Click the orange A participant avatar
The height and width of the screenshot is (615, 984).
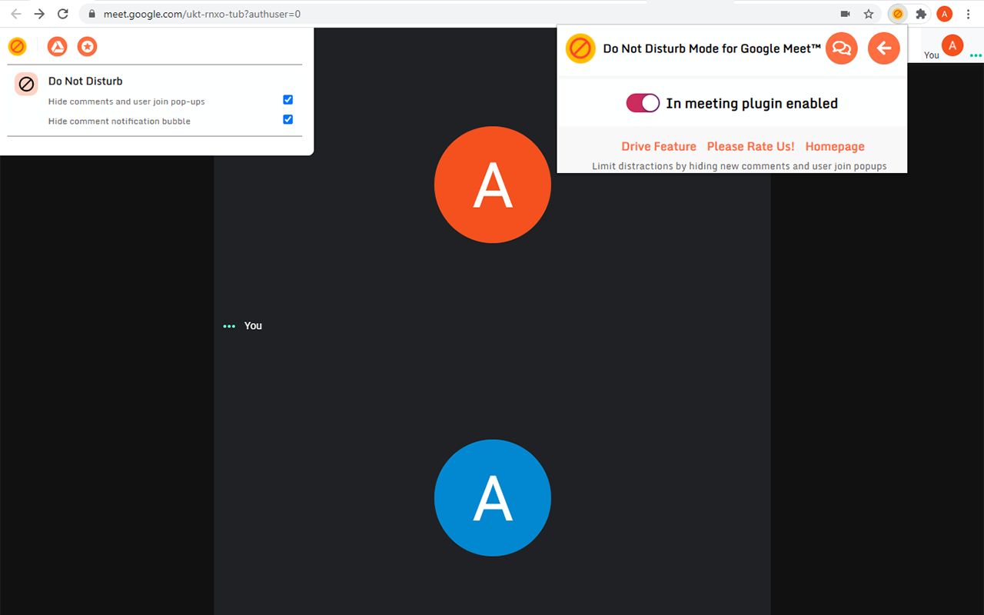coord(493,184)
